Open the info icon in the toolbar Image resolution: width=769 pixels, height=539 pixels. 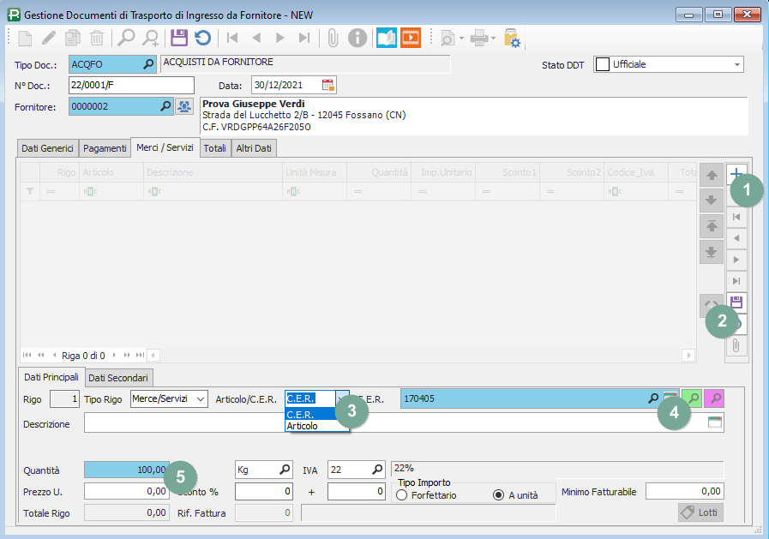point(357,38)
